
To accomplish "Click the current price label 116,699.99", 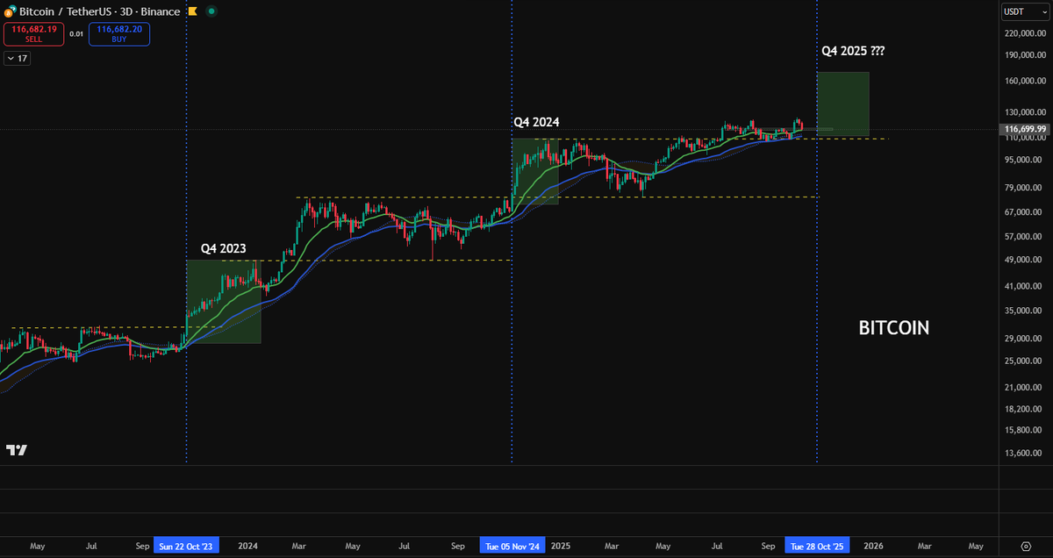I will (1026, 129).
